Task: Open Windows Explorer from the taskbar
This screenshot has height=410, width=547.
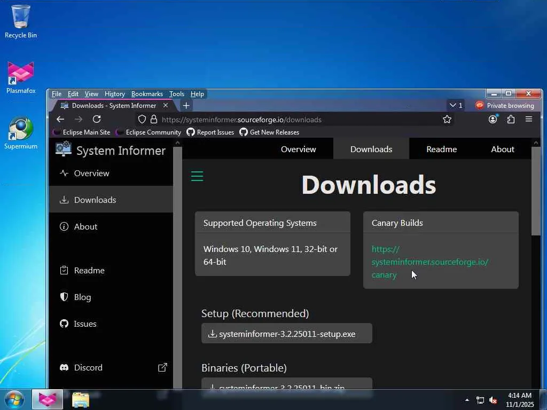Action: (x=81, y=399)
